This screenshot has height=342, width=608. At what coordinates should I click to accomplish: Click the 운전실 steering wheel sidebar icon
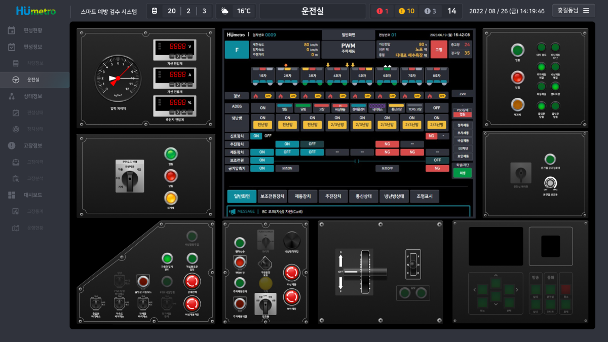(x=16, y=80)
